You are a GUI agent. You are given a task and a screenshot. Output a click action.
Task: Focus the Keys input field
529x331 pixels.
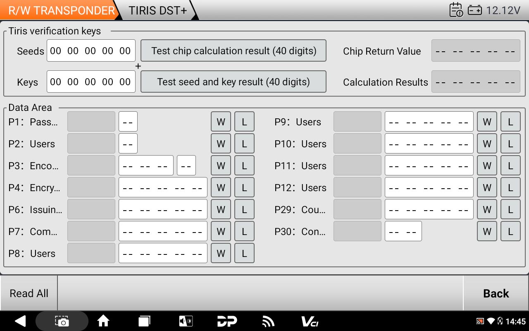click(x=91, y=82)
